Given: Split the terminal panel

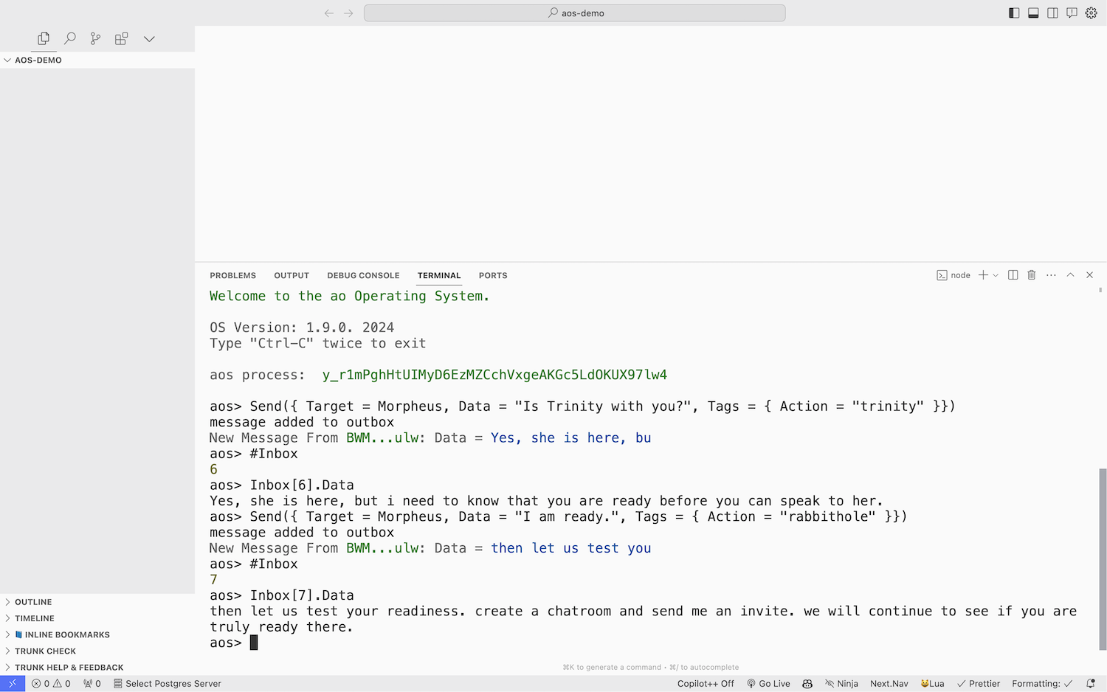Looking at the screenshot, I should point(1013,275).
